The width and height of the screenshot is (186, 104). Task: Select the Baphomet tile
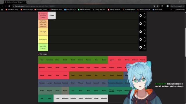pyautogui.click(x=88, y=98)
